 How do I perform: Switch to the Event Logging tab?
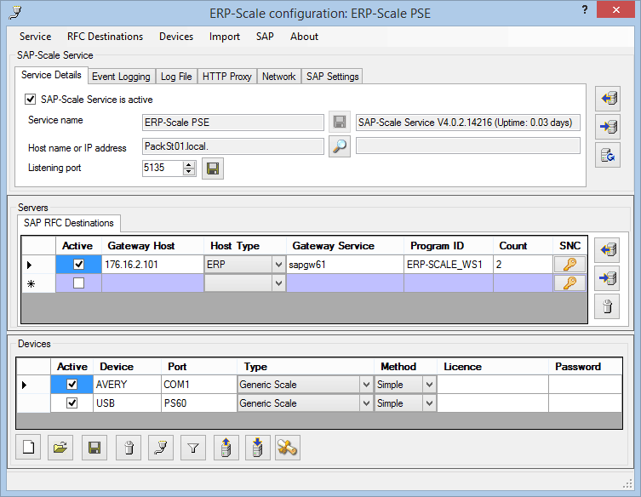coord(121,77)
